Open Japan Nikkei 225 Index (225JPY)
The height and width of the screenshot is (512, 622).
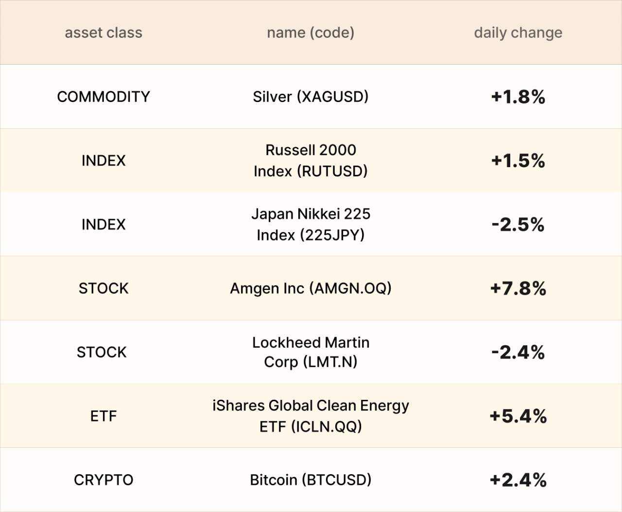[311, 224]
